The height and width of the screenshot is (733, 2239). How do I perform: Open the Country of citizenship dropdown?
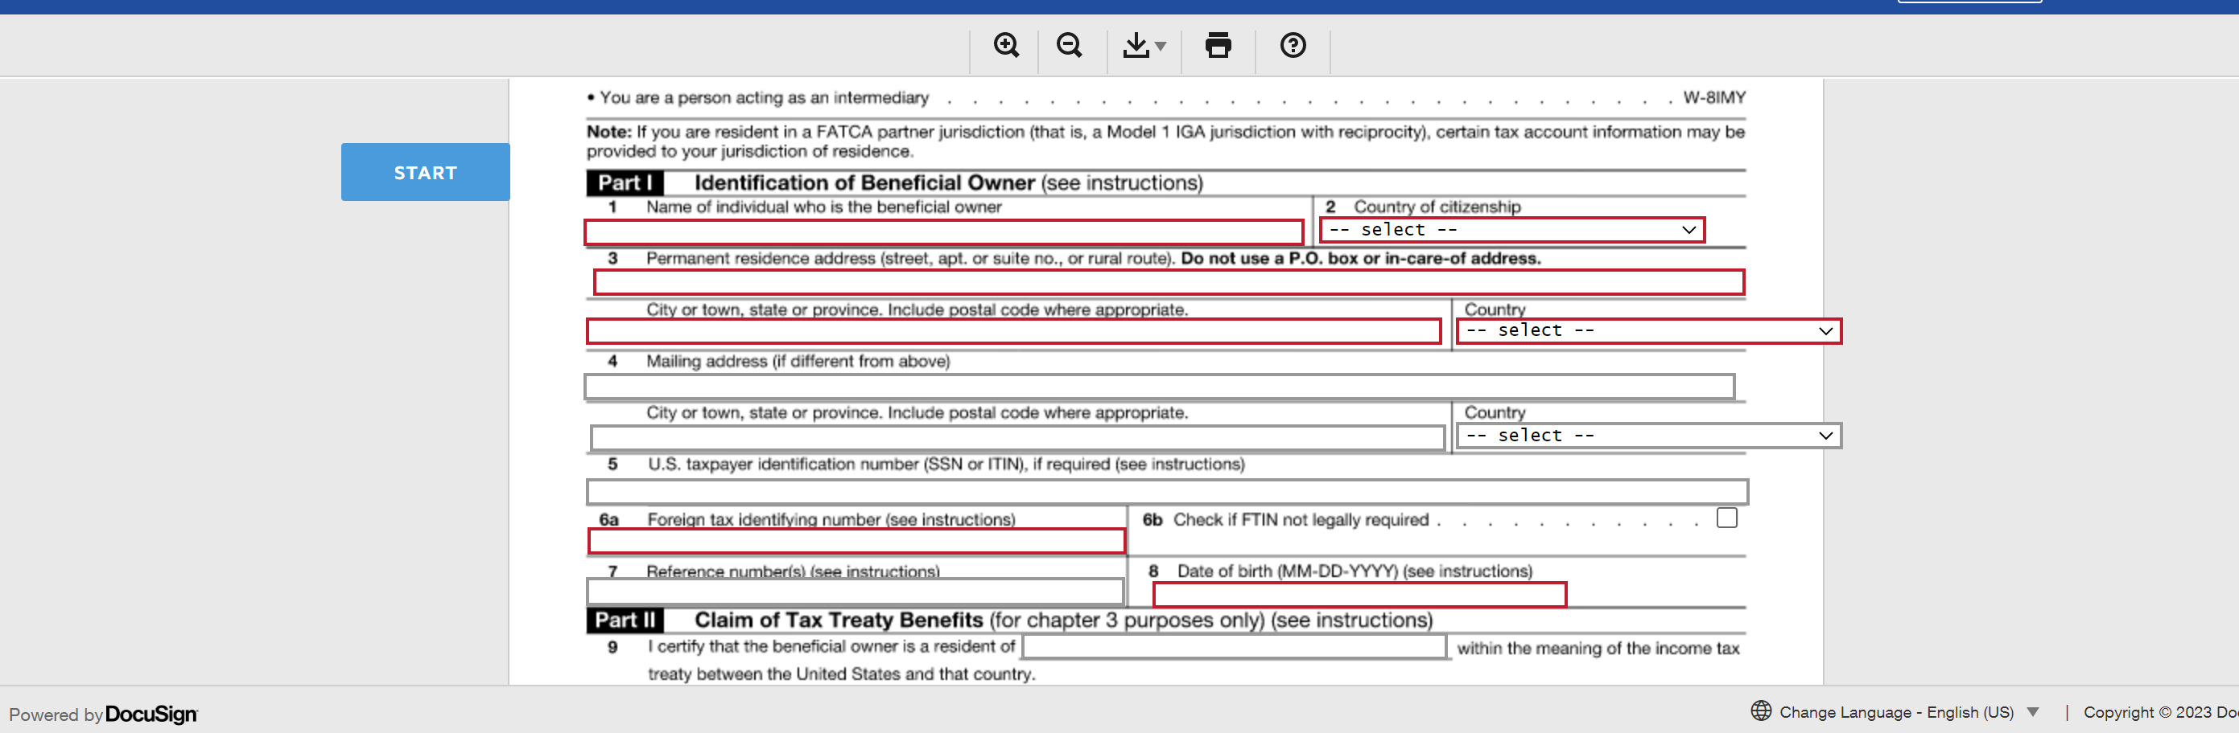(1511, 230)
